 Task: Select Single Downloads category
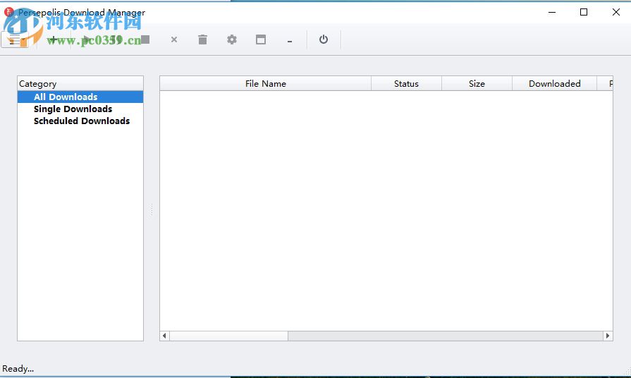pyautogui.click(x=80, y=109)
